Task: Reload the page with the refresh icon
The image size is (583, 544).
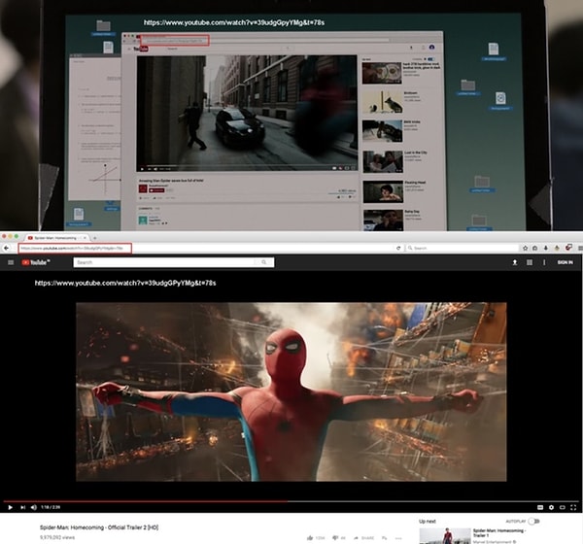Action: tap(399, 249)
